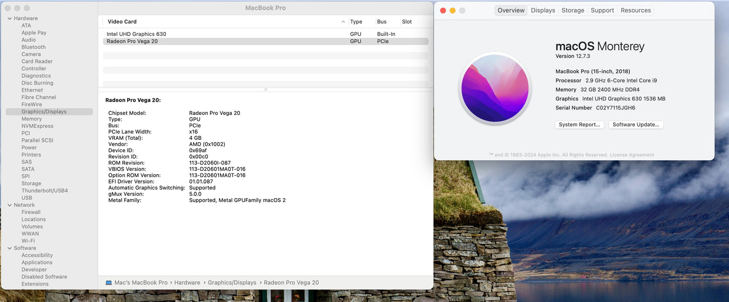The height and width of the screenshot is (302, 729).
Task: Click the macOS Monterey logo image
Action: (494, 88)
